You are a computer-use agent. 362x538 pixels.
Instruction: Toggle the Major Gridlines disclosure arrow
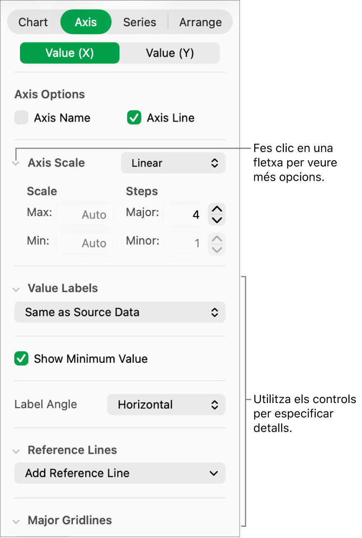(16, 521)
